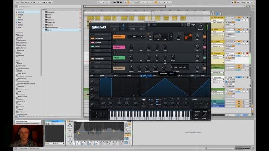269x151 pixels.
Task: Click the Tap tempo button
Action: (x=22, y=3)
